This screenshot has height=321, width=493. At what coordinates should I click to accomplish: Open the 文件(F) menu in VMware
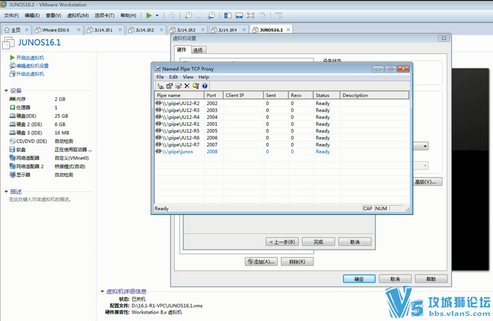tap(11, 16)
